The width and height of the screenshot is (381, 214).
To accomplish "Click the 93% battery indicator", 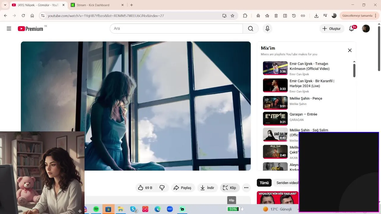I will coord(233,209).
